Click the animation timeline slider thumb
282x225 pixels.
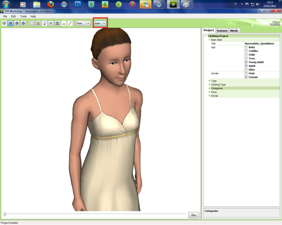[x=5, y=214]
